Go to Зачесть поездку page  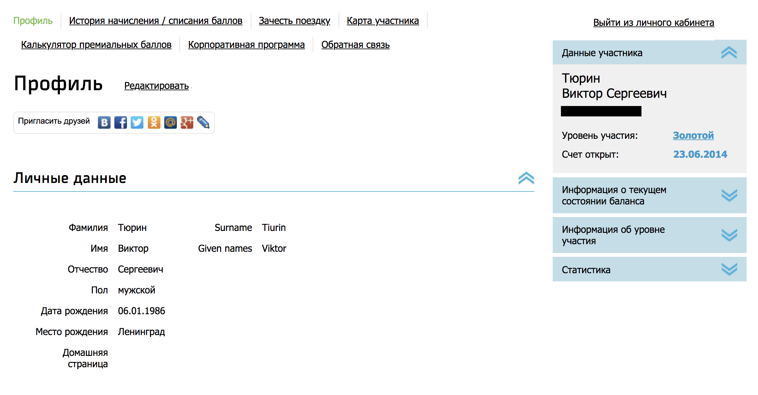coord(294,21)
